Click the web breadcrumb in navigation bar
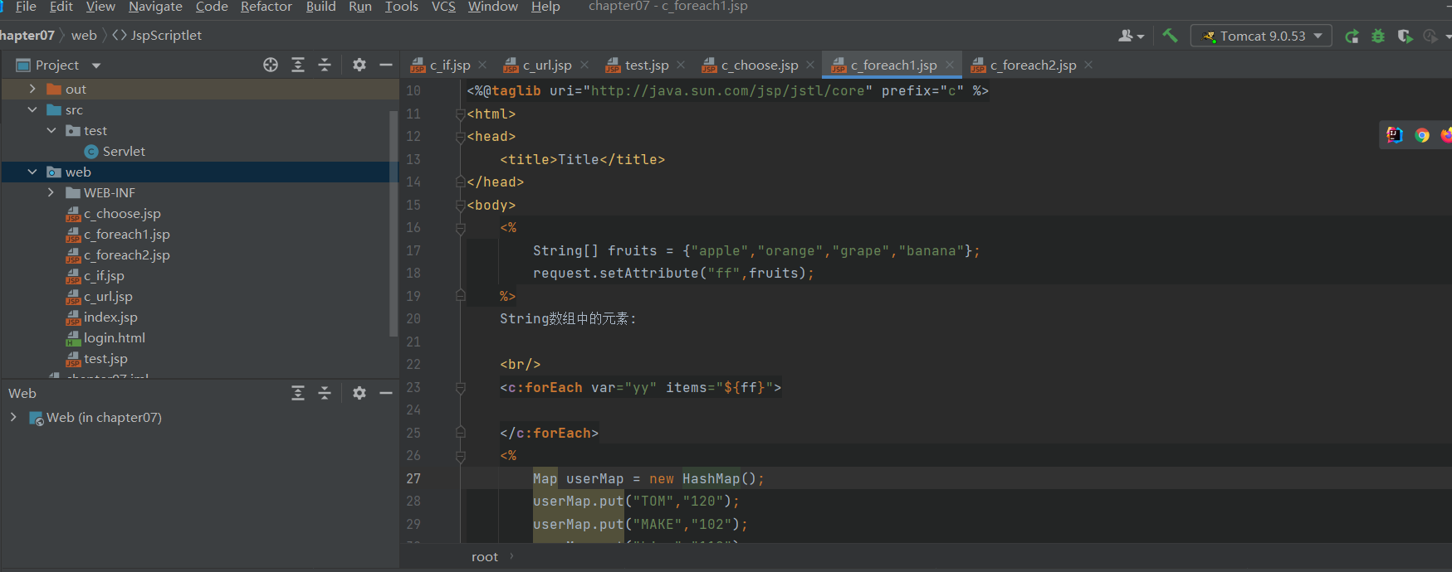 84,35
